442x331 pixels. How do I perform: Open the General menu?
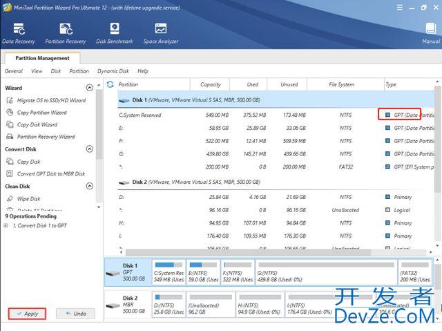(14, 71)
